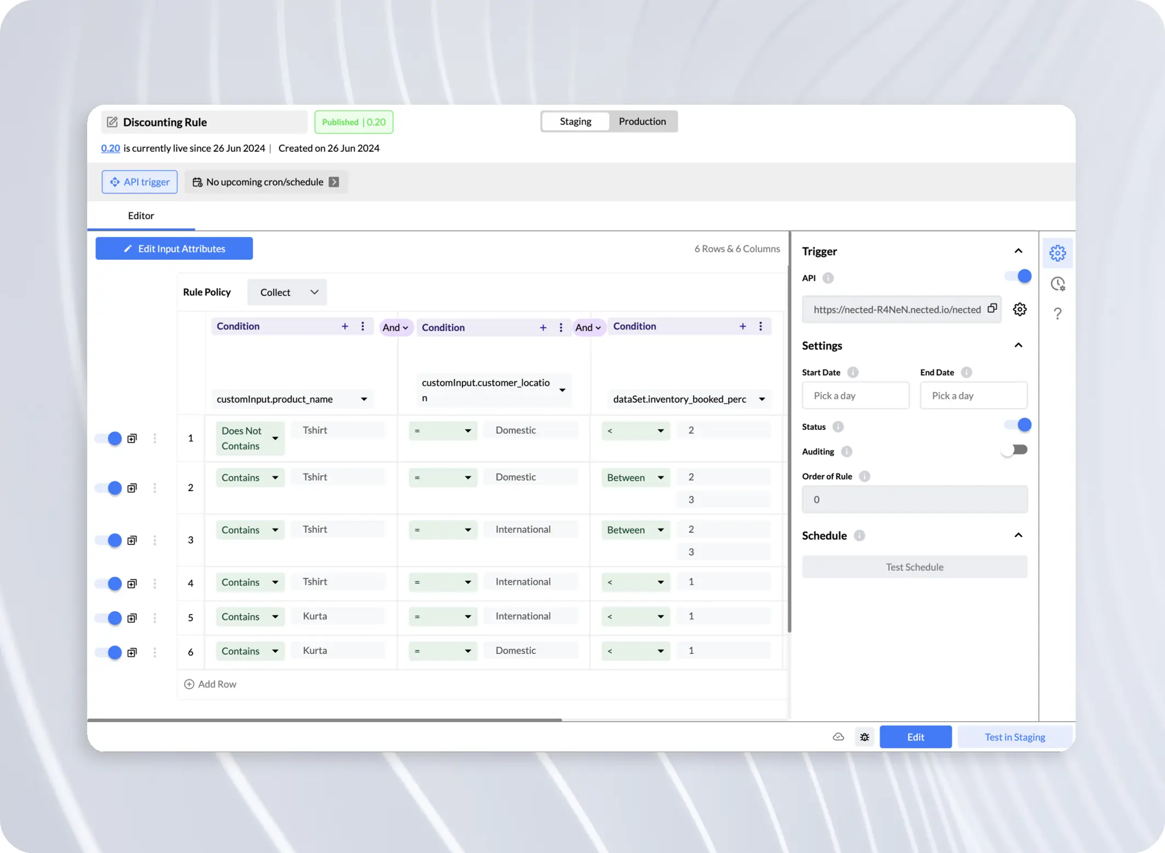The image size is (1165, 853).
Task: Disable row 3 with its toggle
Action: coord(109,540)
